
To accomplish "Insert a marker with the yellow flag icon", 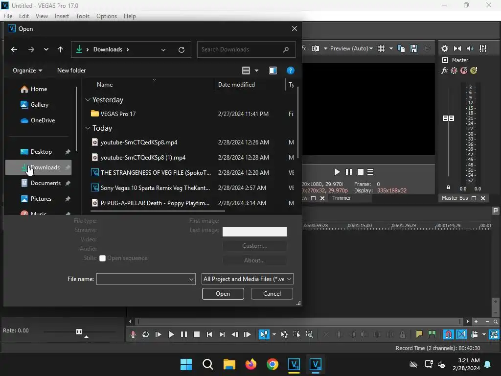I will pyautogui.click(x=419, y=334).
